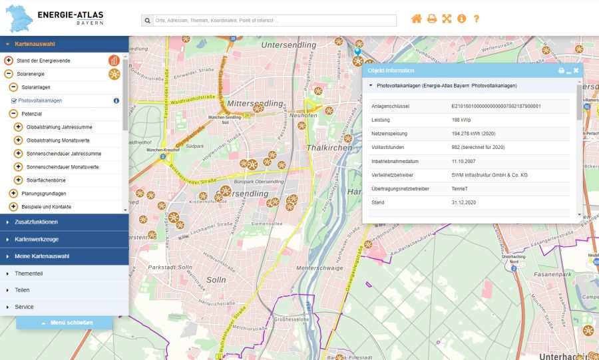Open Stand der Energiewende chart icon
Viewport: 599px width, 360px height.
[114, 61]
